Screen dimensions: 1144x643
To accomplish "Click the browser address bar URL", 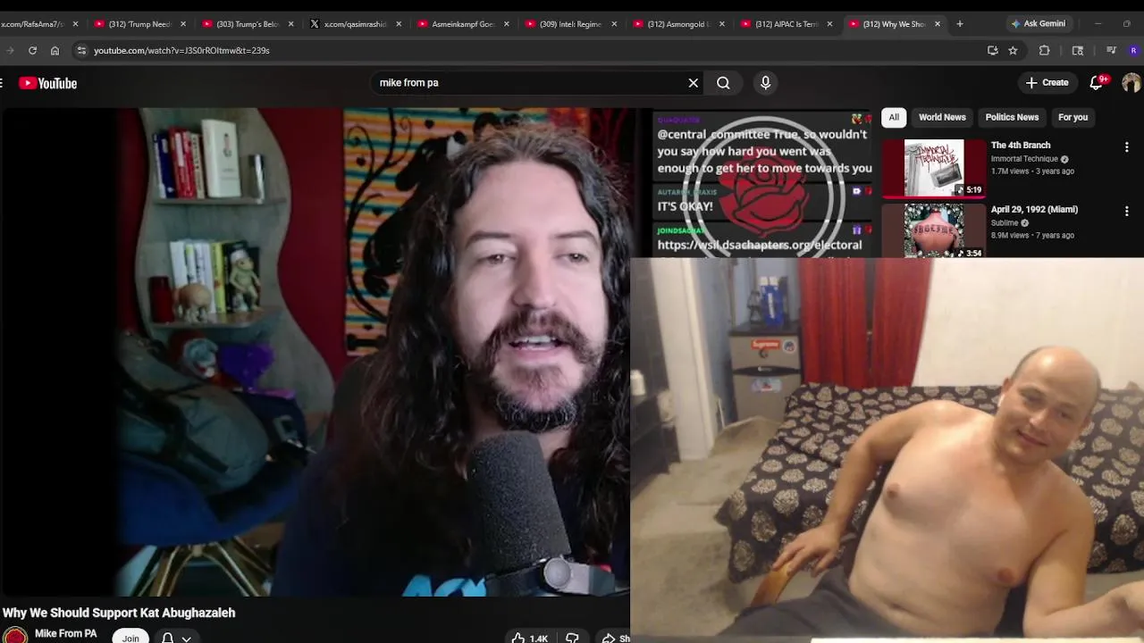I will point(181,51).
